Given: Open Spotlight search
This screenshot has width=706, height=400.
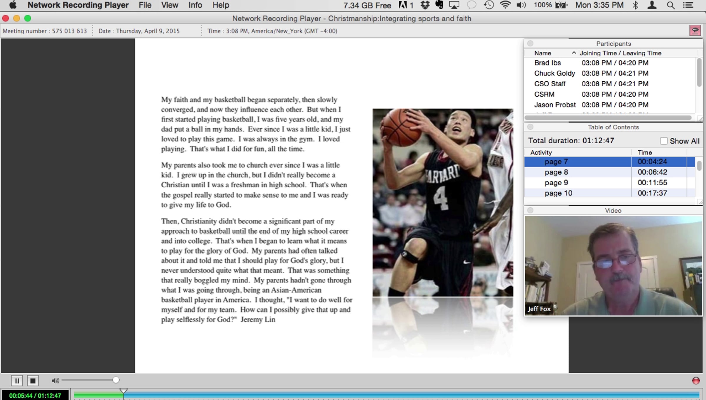Looking at the screenshot, I should click(671, 5).
